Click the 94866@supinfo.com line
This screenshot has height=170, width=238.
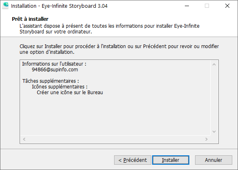coord(55,70)
